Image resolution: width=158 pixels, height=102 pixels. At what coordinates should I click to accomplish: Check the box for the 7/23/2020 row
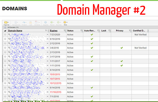5,35
